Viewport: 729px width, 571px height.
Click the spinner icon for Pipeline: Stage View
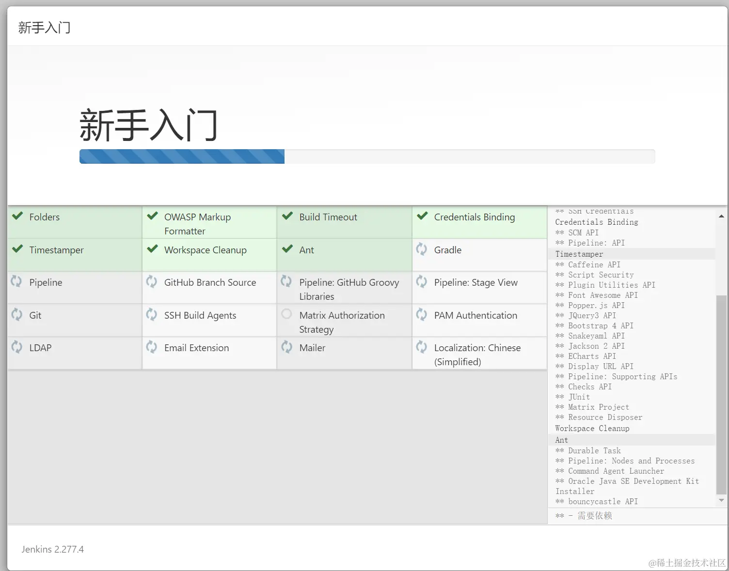click(422, 281)
